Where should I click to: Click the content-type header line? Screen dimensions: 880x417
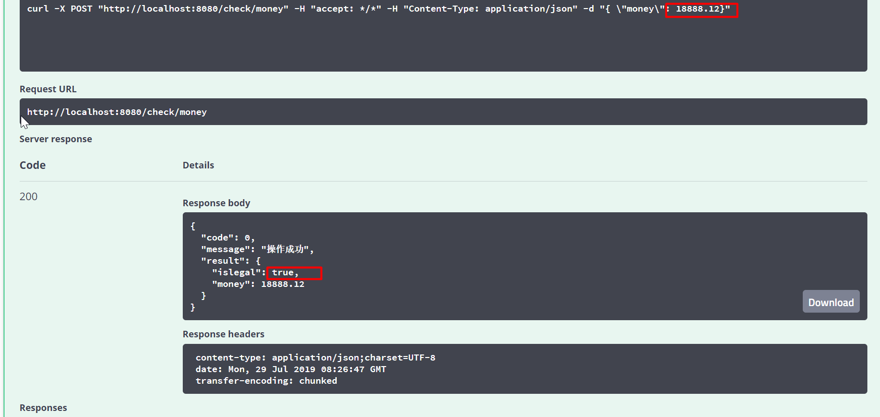tap(315, 358)
